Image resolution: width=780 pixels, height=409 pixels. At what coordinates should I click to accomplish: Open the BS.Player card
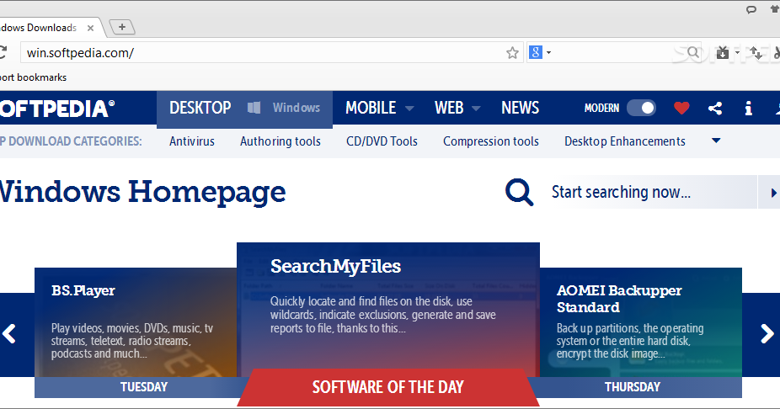point(136,322)
